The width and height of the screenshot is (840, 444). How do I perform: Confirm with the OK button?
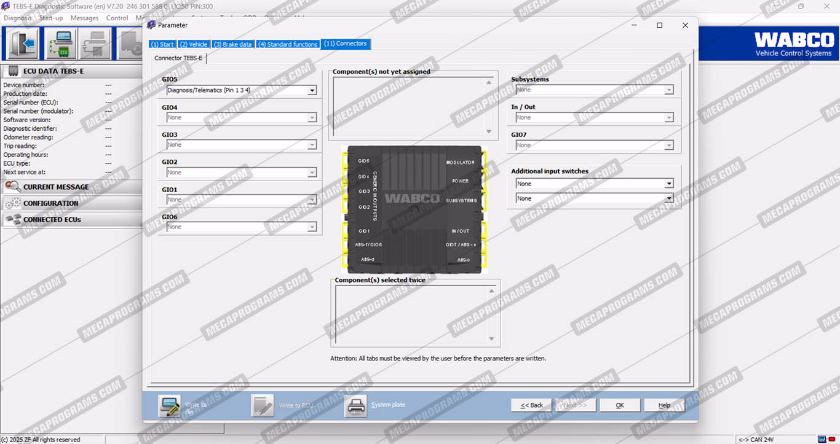pos(620,405)
